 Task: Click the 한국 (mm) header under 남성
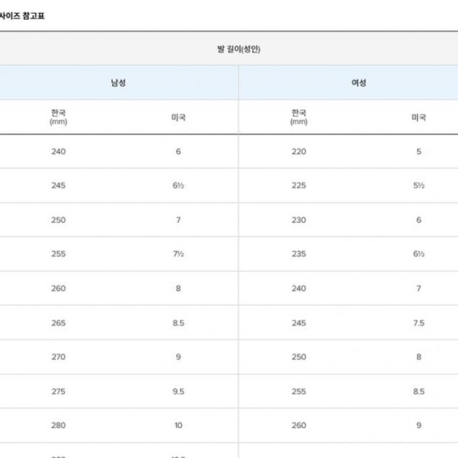(x=58, y=117)
